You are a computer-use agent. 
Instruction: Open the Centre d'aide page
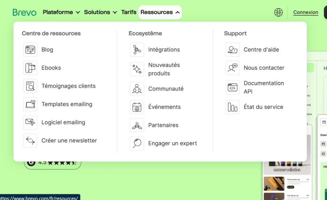261,50
